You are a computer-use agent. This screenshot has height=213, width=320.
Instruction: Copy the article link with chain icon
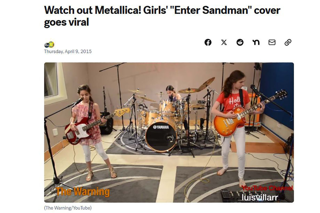click(x=288, y=42)
